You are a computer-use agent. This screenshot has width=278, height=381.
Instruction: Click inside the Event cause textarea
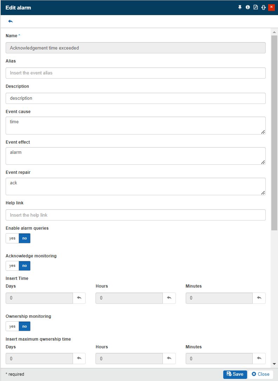135,125
